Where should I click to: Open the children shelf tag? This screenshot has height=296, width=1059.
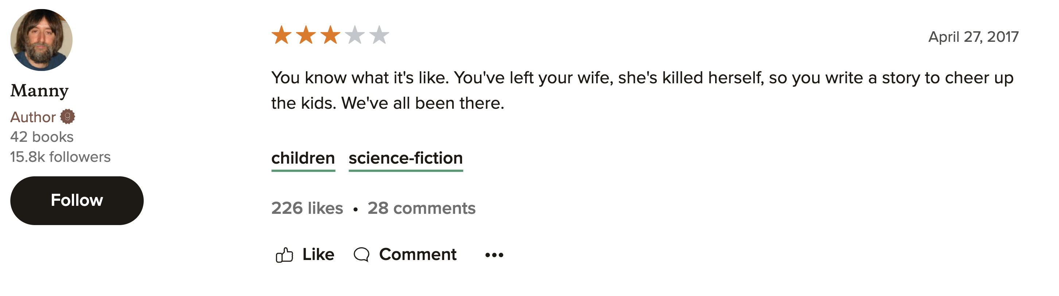(303, 159)
